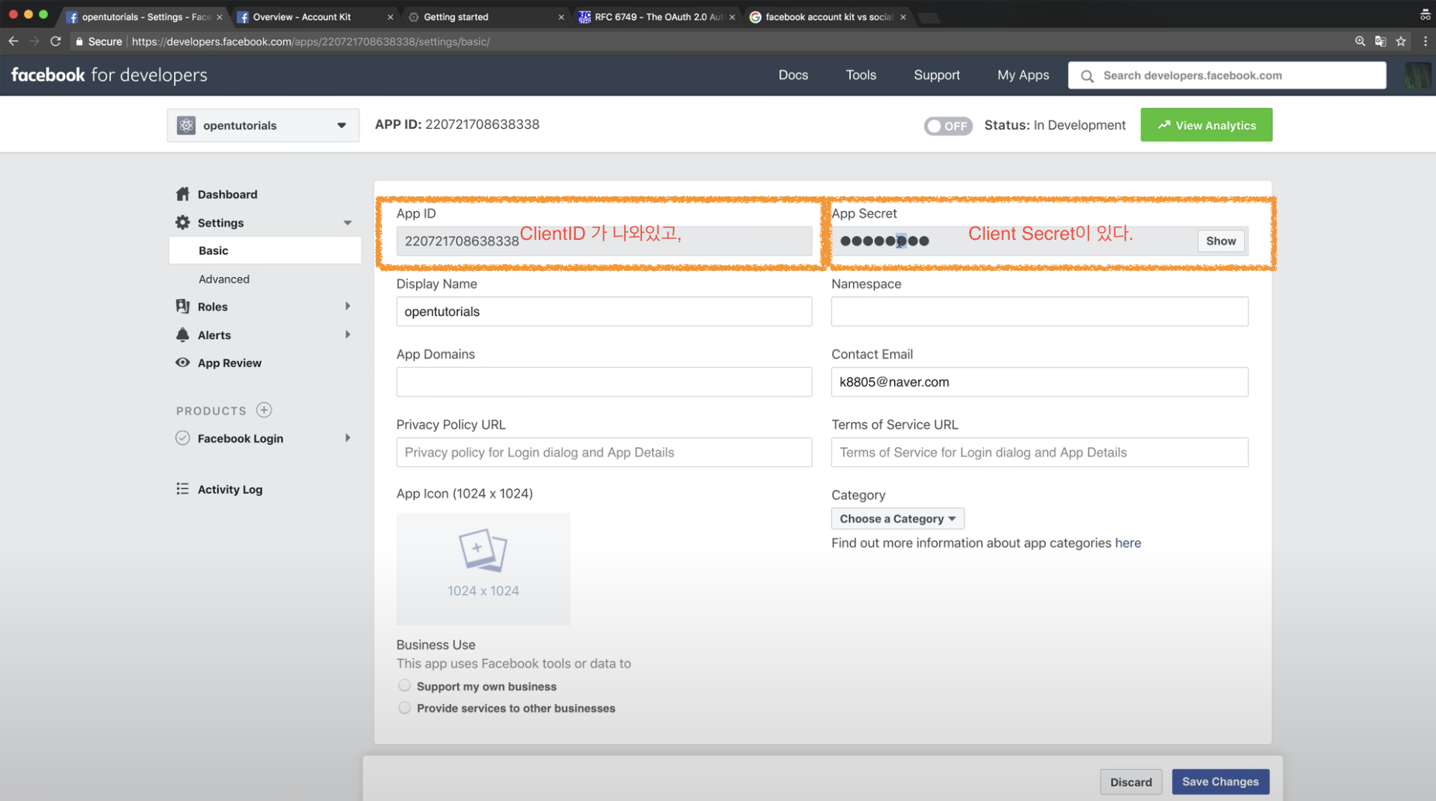Click the App ID field 220721708638338
Image resolution: width=1436 pixels, height=801 pixels.
[604, 241]
